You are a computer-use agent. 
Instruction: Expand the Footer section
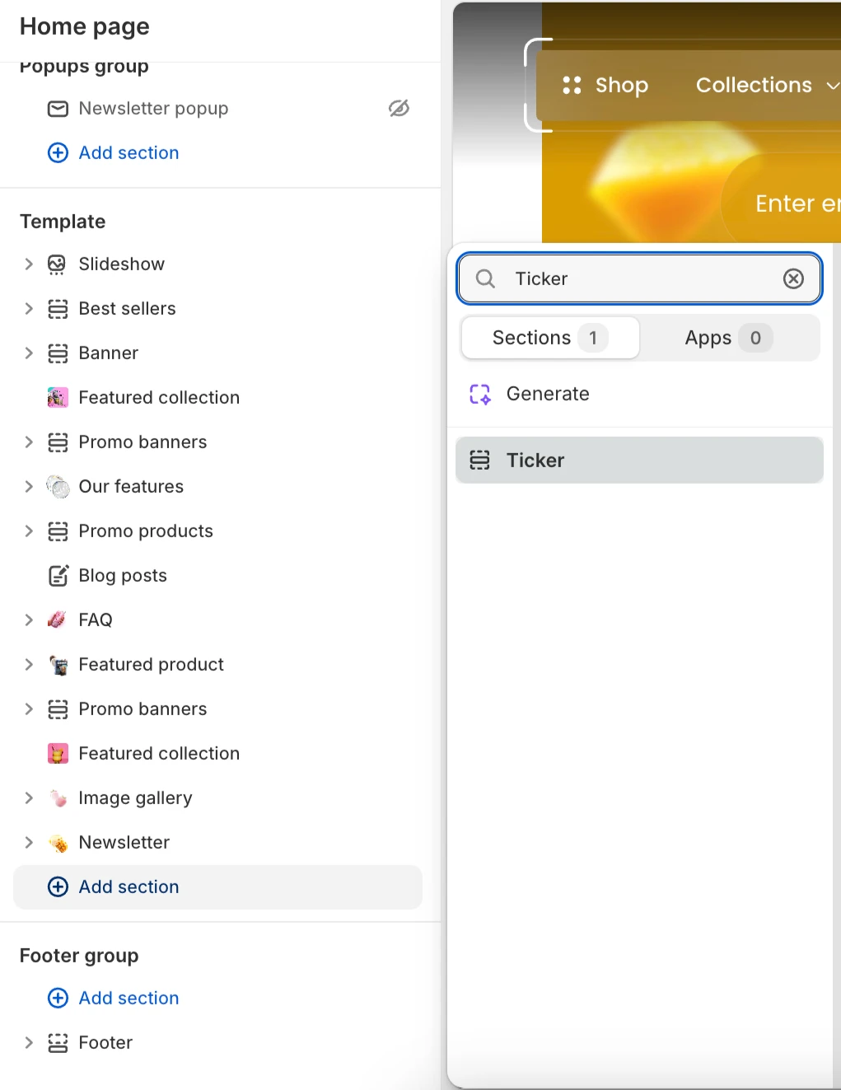tap(29, 1043)
